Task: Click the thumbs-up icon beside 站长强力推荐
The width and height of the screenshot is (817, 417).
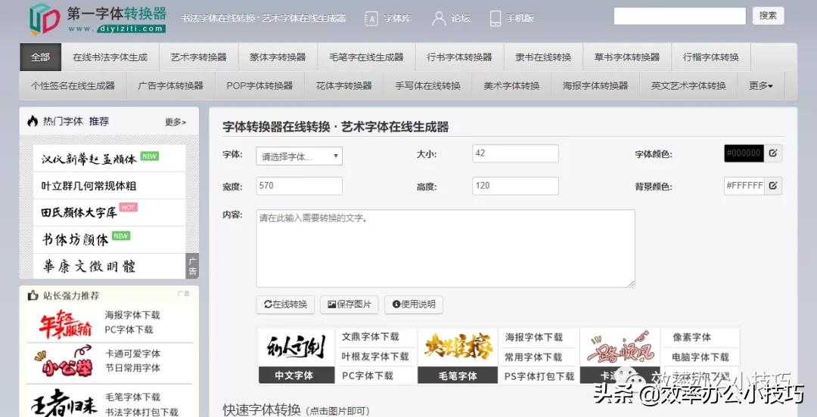Action: (x=33, y=295)
